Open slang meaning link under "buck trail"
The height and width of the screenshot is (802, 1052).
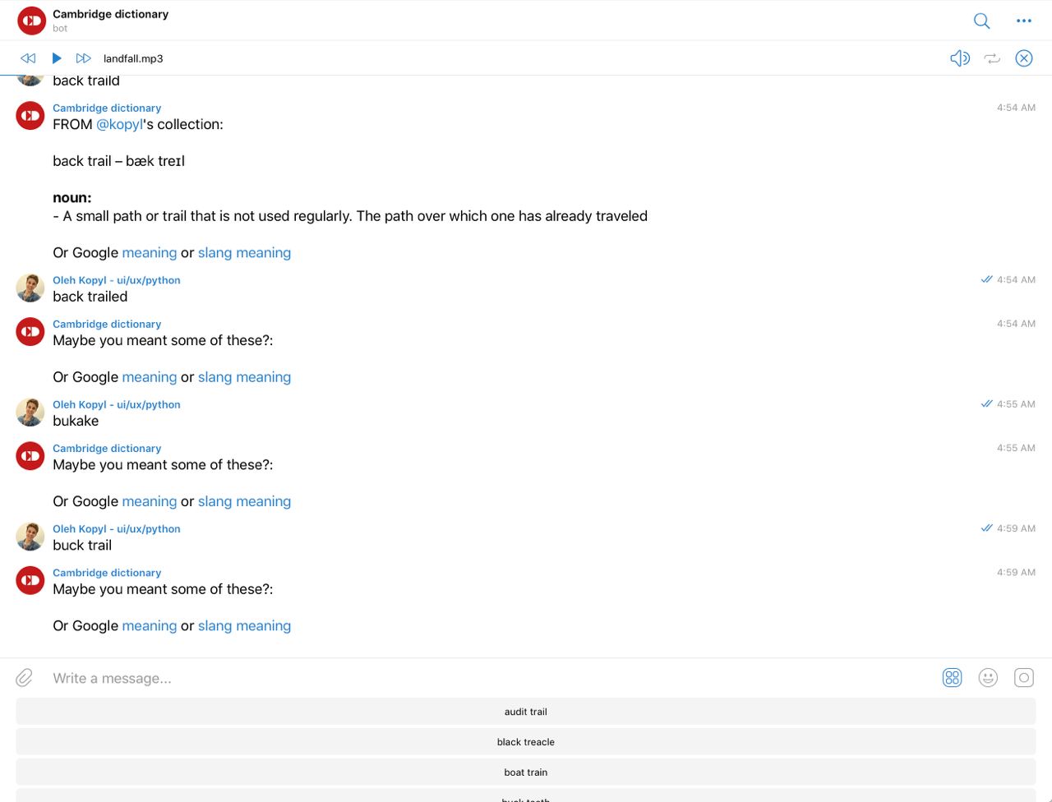pos(244,626)
